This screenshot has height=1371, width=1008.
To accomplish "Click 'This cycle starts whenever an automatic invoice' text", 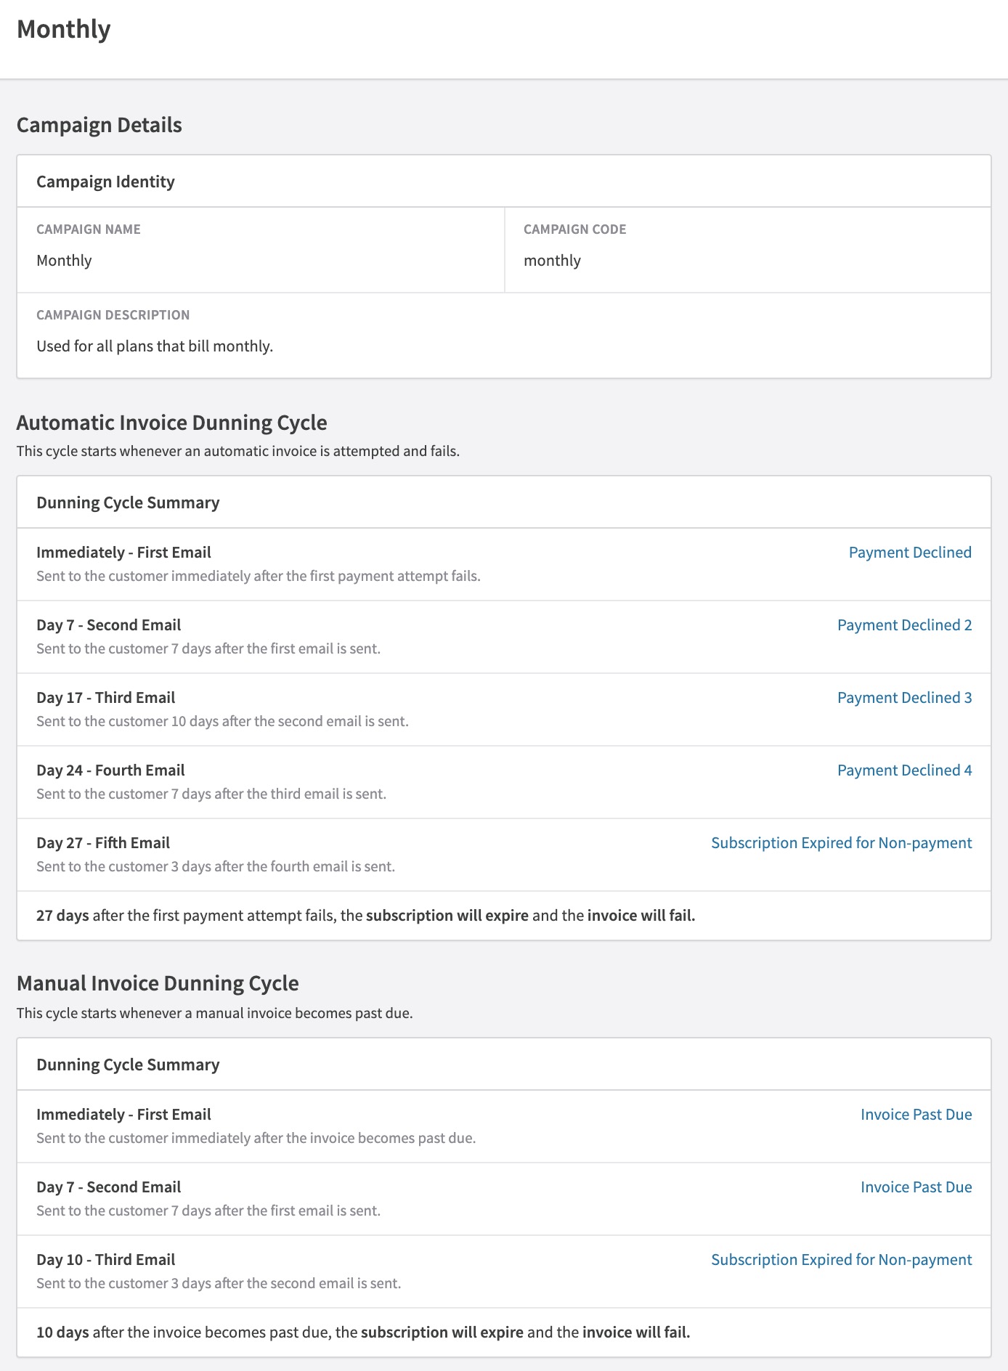I will 238,451.
